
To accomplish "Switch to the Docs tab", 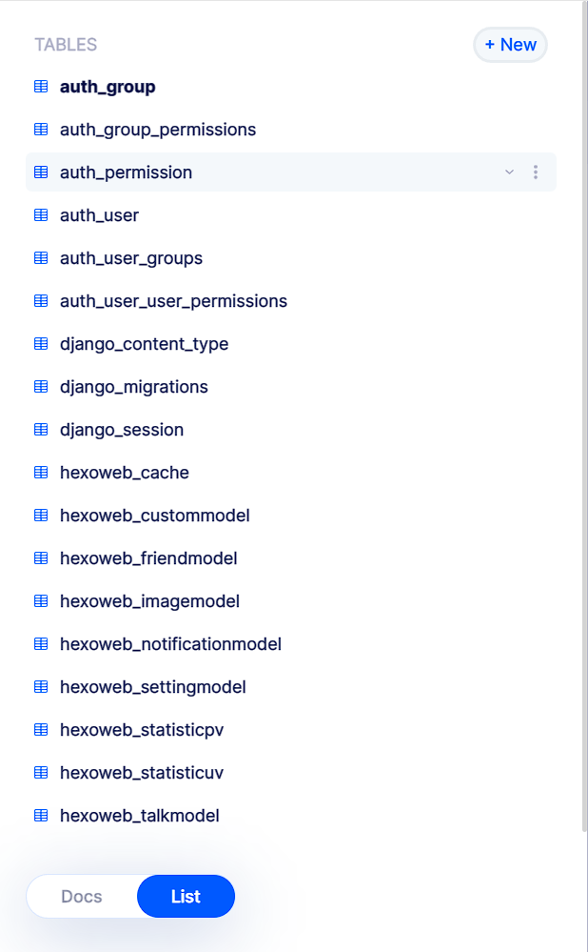I will click(81, 896).
